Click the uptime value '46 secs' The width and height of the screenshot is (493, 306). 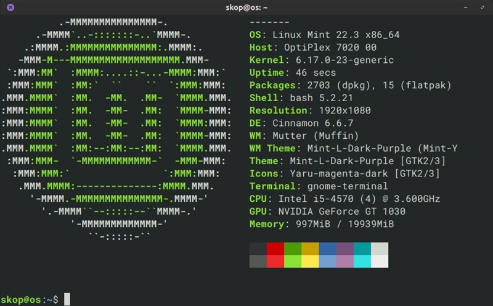point(316,73)
